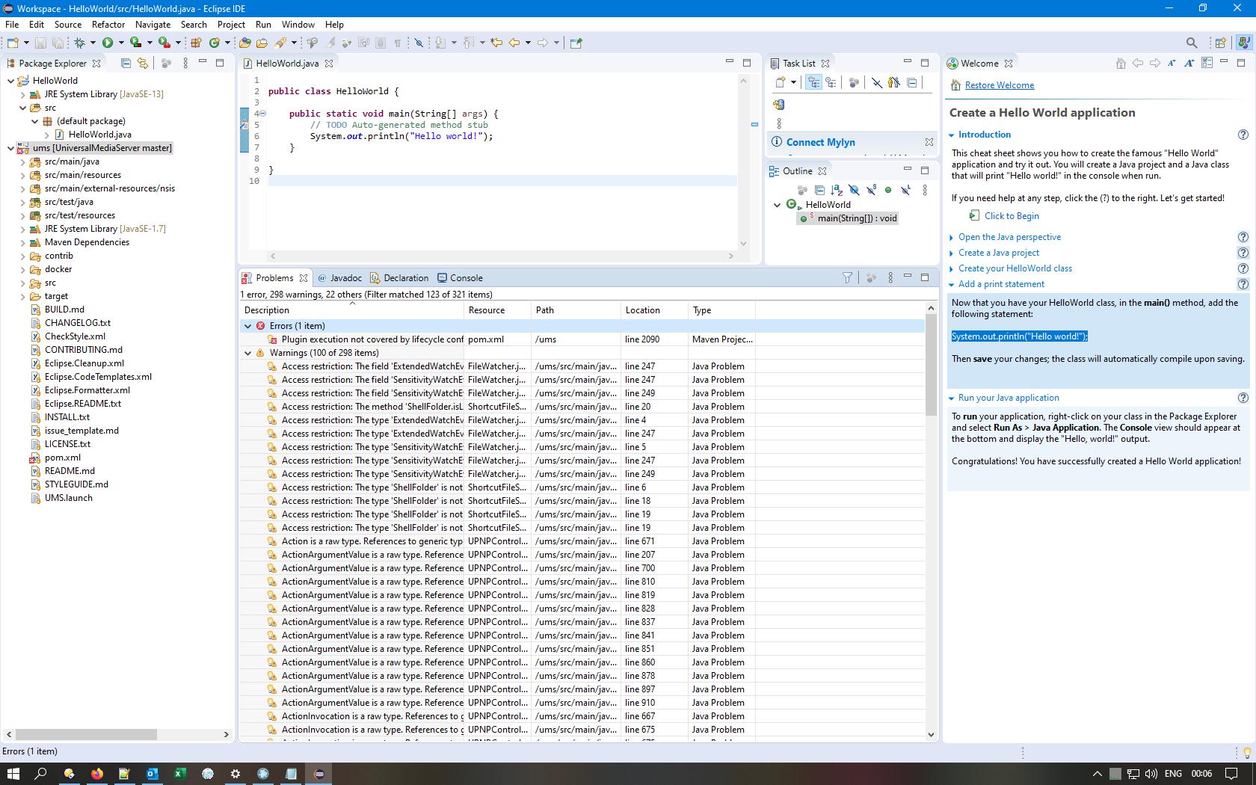Image resolution: width=1256 pixels, height=785 pixels.
Task: Collapse the Warnings group in Problems view
Action: click(x=247, y=353)
